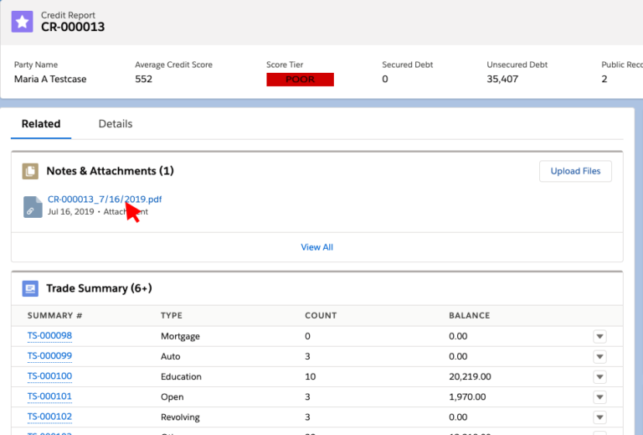Click the BALANCE column header

tap(470, 316)
